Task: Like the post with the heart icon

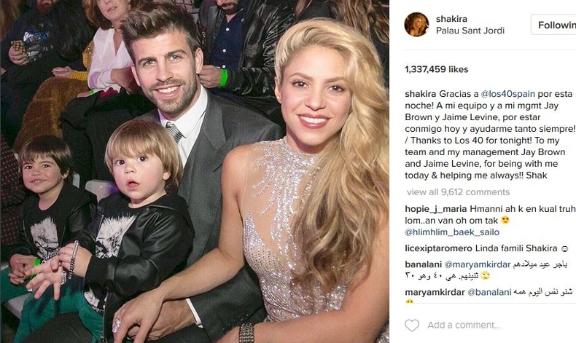Action: 412,325
